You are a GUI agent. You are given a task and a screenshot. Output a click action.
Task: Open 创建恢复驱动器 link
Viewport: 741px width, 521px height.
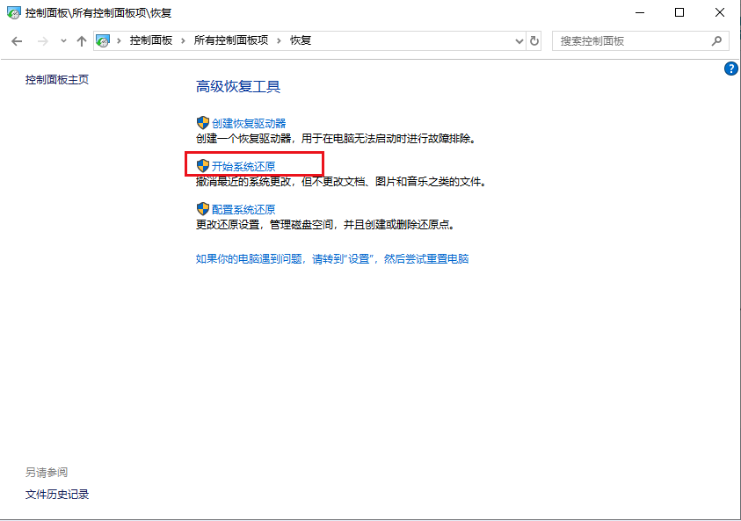(x=249, y=123)
